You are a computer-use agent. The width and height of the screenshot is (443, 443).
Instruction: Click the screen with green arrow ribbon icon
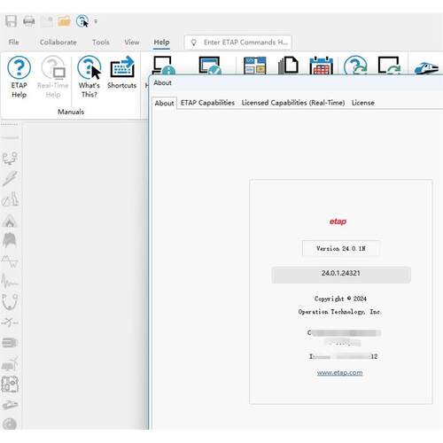[x=389, y=65]
